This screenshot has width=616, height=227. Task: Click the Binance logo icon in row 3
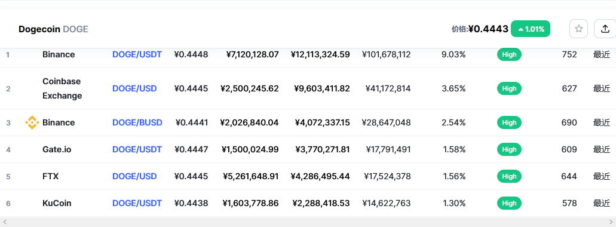click(x=32, y=122)
